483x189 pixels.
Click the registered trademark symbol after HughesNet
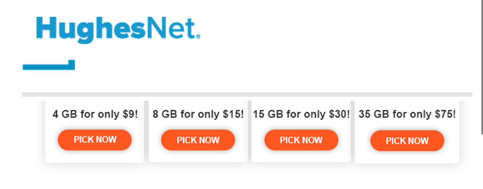(198, 37)
